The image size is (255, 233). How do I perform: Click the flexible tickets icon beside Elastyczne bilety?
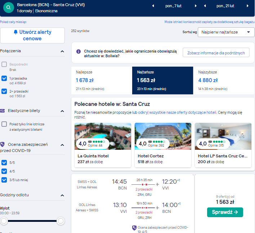3,111
